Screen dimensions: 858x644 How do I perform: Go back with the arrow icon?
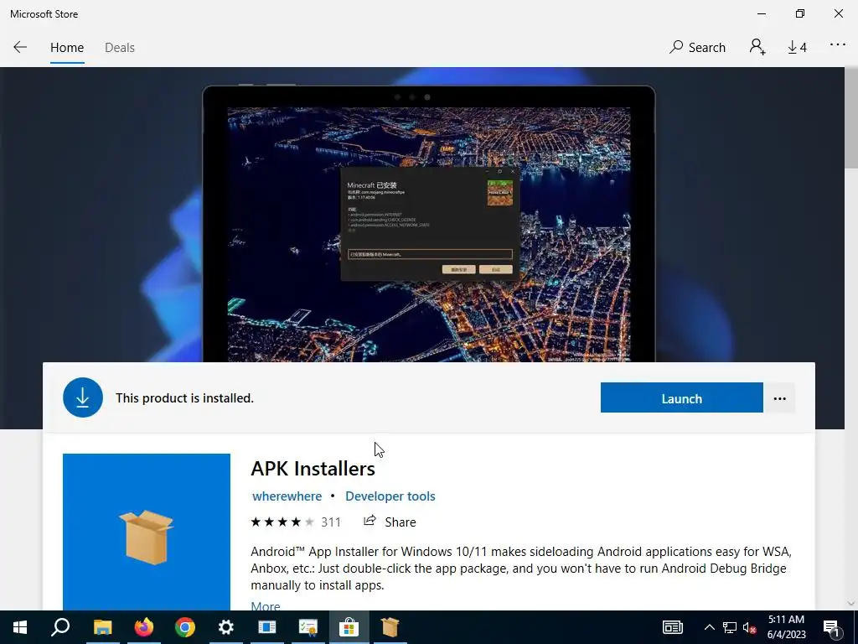[20, 47]
